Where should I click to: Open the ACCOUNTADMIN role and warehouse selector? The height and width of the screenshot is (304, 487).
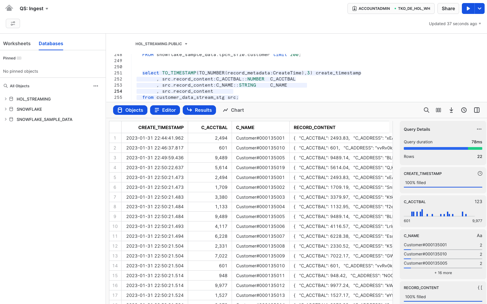click(x=391, y=8)
